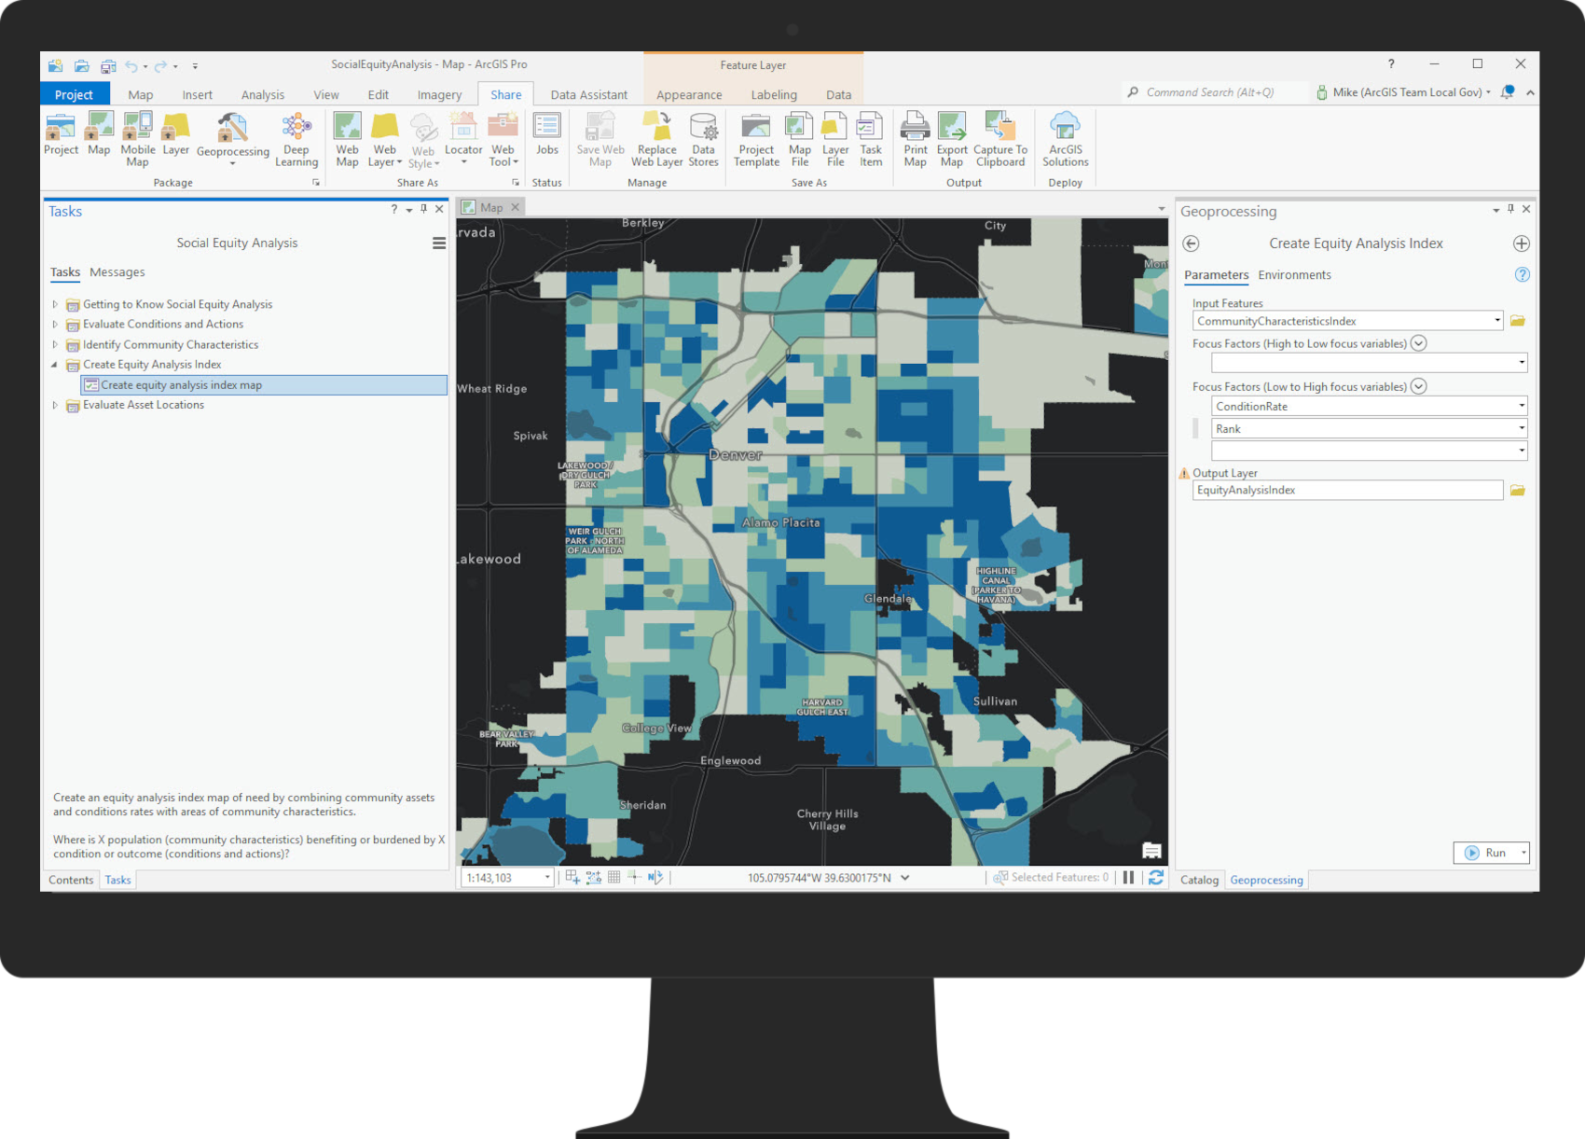Share the project as a Web Map
1585x1139 pixels.
click(x=347, y=138)
